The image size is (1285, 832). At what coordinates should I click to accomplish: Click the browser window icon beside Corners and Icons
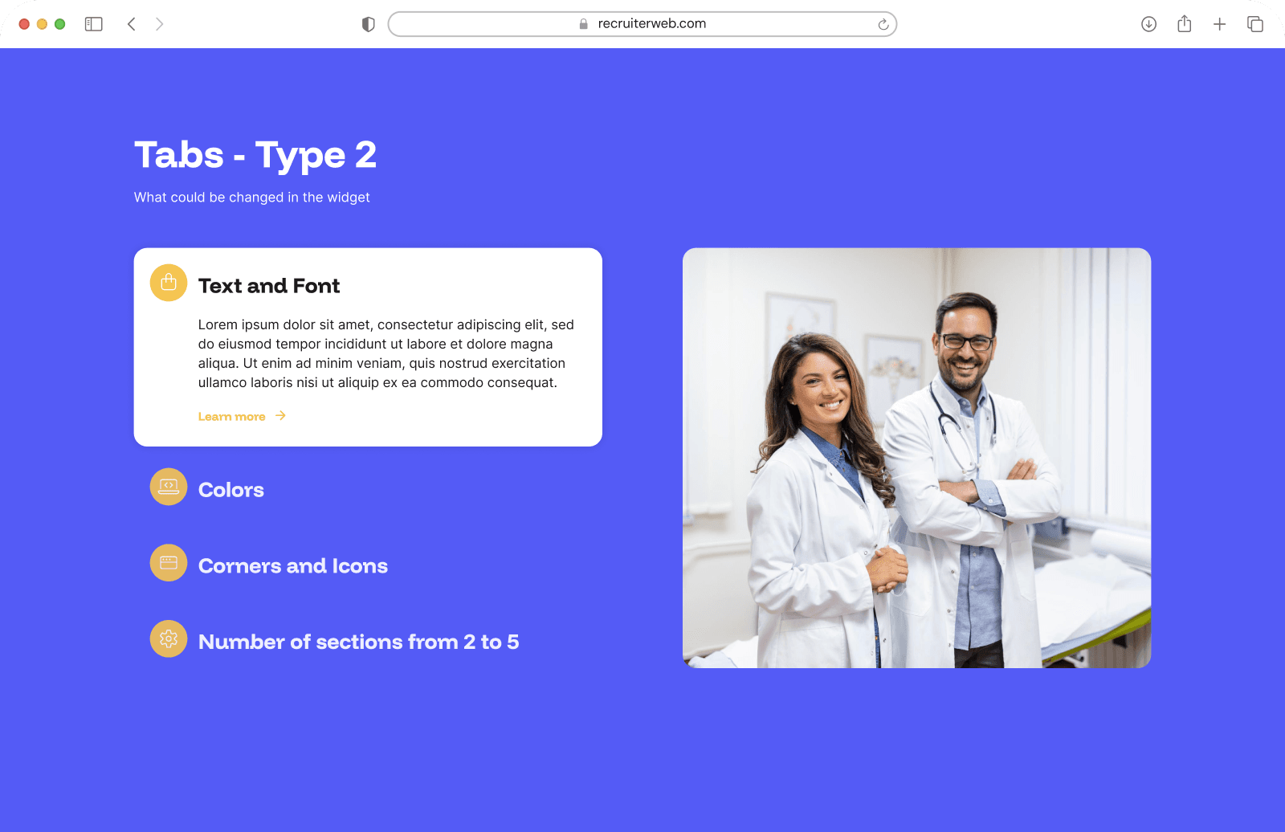[x=169, y=563]
